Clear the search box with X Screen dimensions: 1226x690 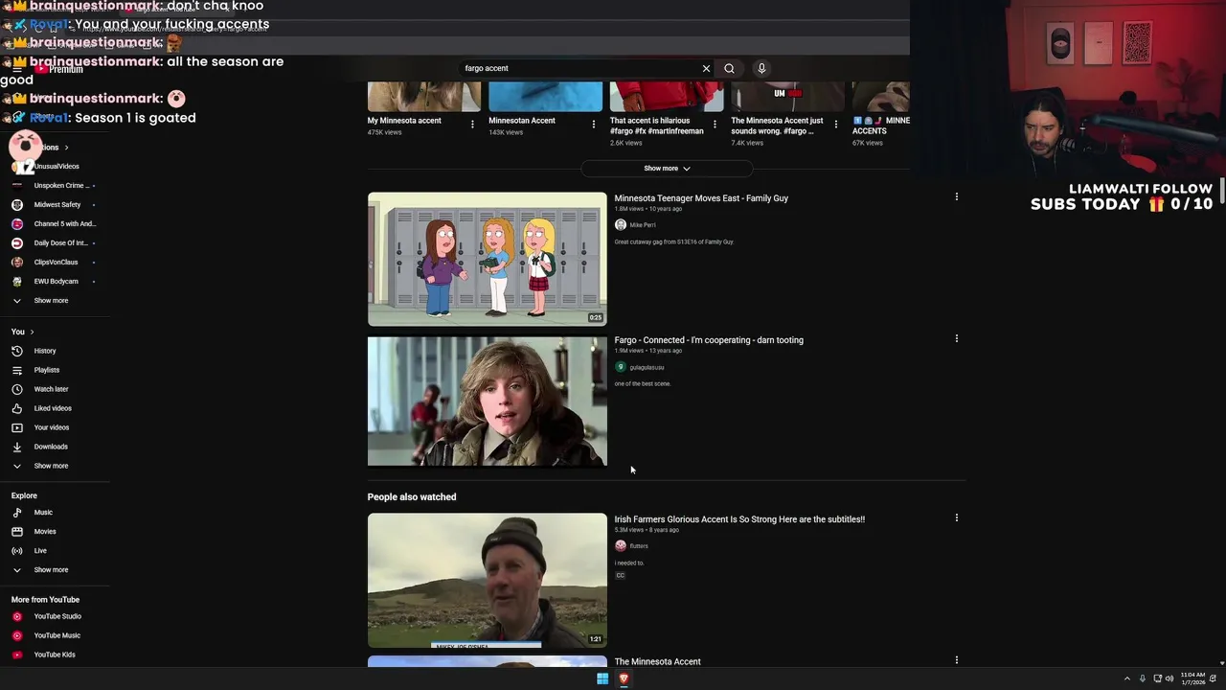point(706,68)
